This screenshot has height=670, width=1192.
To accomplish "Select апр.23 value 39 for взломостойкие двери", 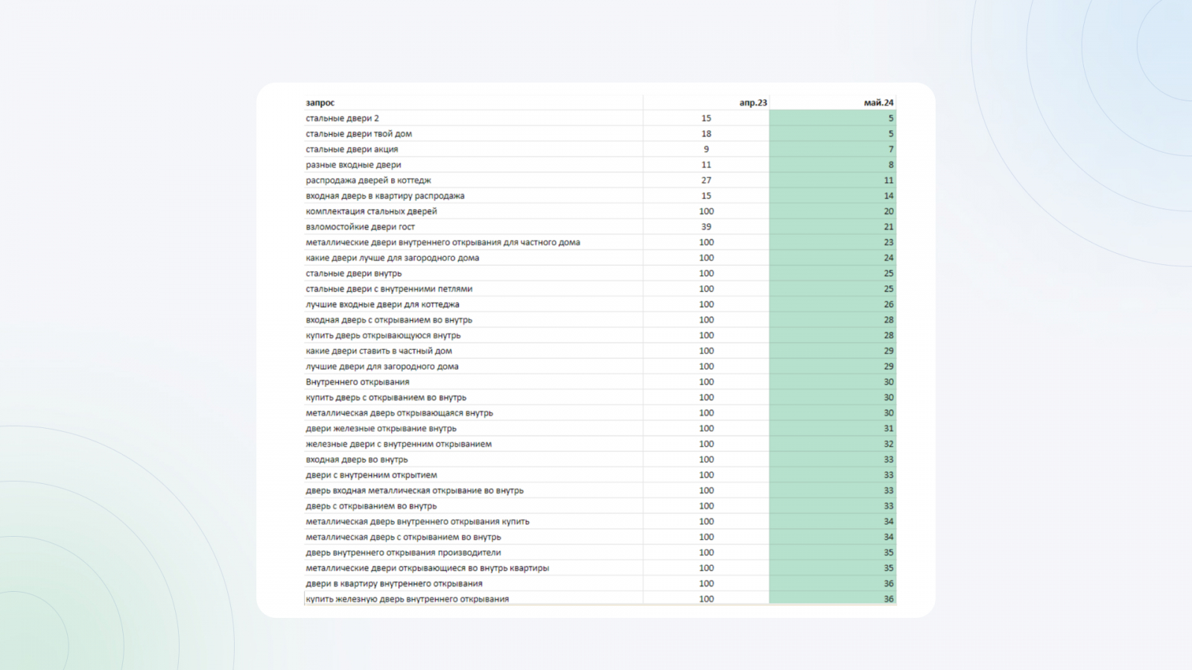I will [706, 227].
